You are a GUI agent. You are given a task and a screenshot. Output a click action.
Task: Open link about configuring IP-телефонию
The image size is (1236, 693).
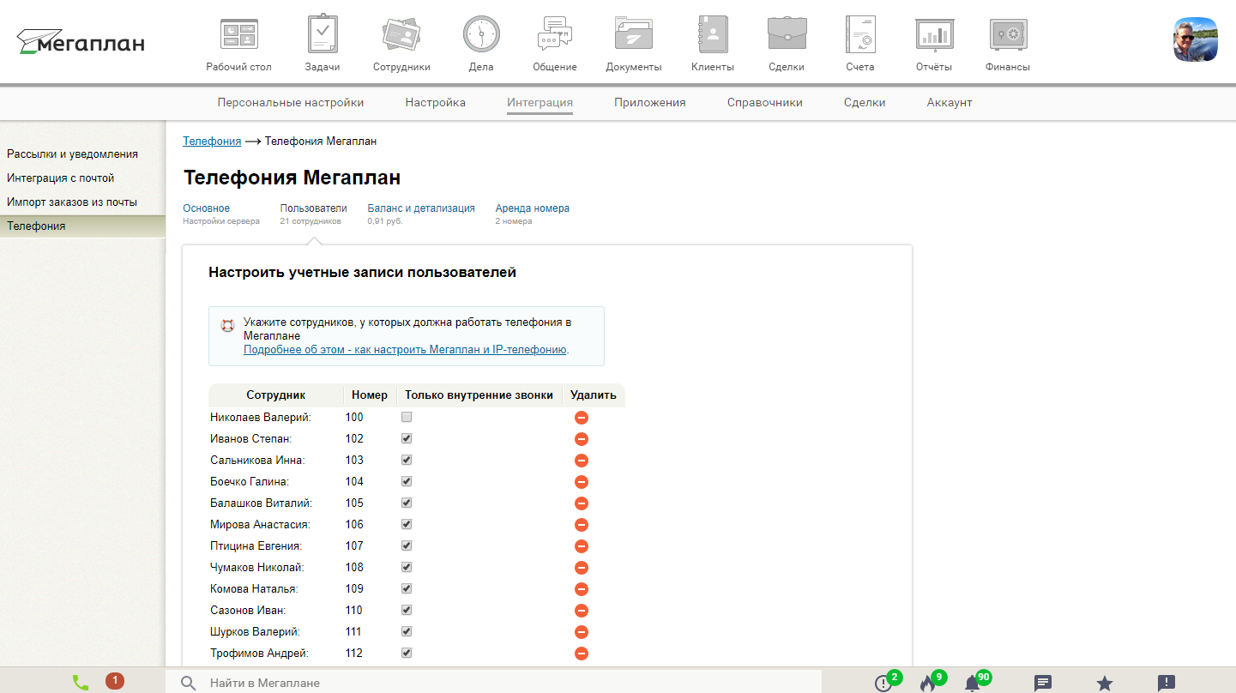406,350
